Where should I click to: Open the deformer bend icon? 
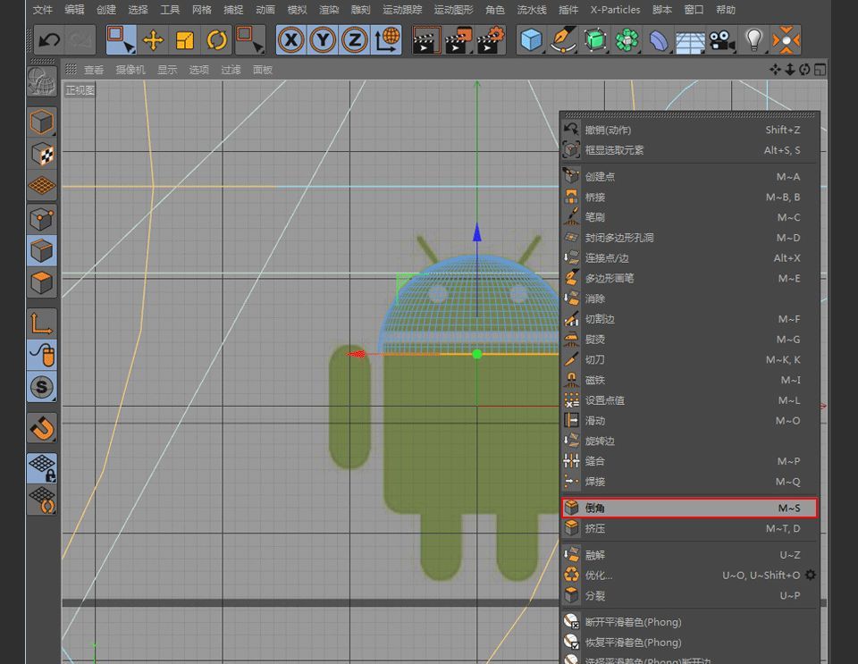[x=659, y=40]
